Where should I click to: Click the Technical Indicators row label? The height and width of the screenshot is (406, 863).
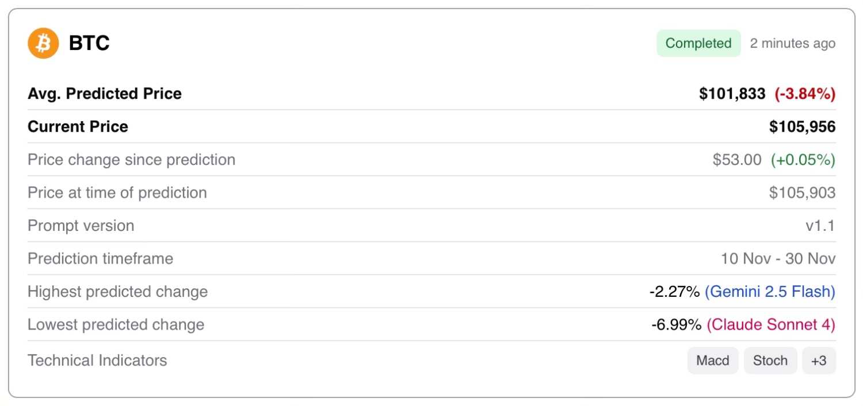(x=97, y=361)
